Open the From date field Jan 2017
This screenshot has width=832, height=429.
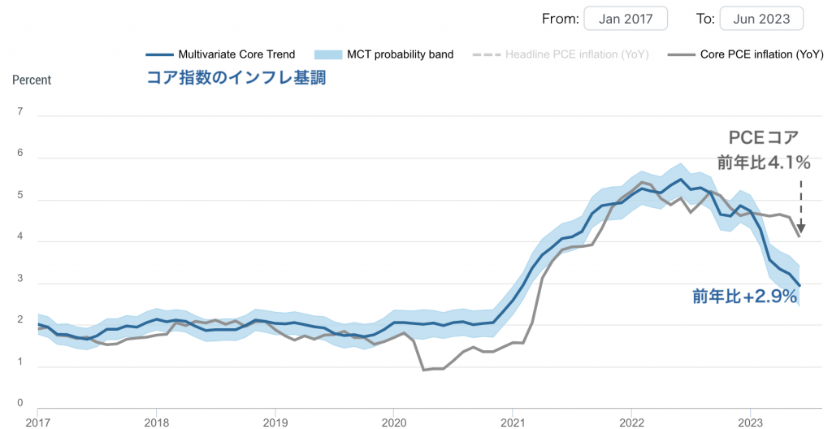(x=625, y=19)
